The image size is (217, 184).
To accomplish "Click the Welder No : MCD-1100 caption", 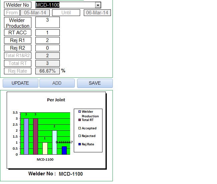I will (x=55, y=174).
